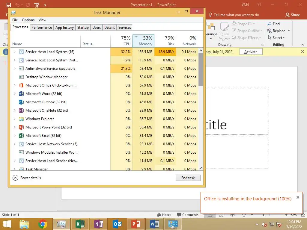Screen dimensions: 307x230
Task: Open the View menu in Task Manager
Action: (x=42, y=20)
